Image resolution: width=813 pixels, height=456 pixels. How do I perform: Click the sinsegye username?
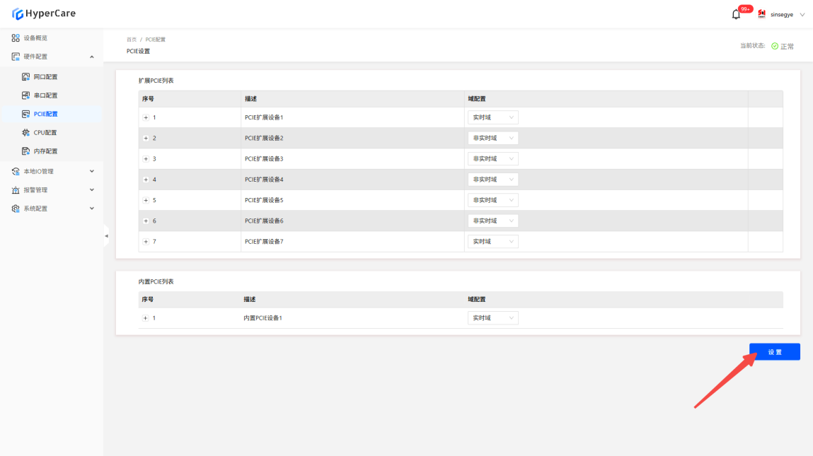tap(781, 15)
